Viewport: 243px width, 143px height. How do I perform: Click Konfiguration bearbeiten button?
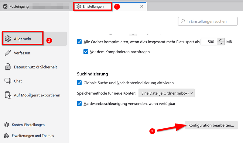click(211, 125)
